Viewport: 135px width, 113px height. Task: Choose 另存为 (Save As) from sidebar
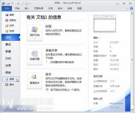(11, 20)
